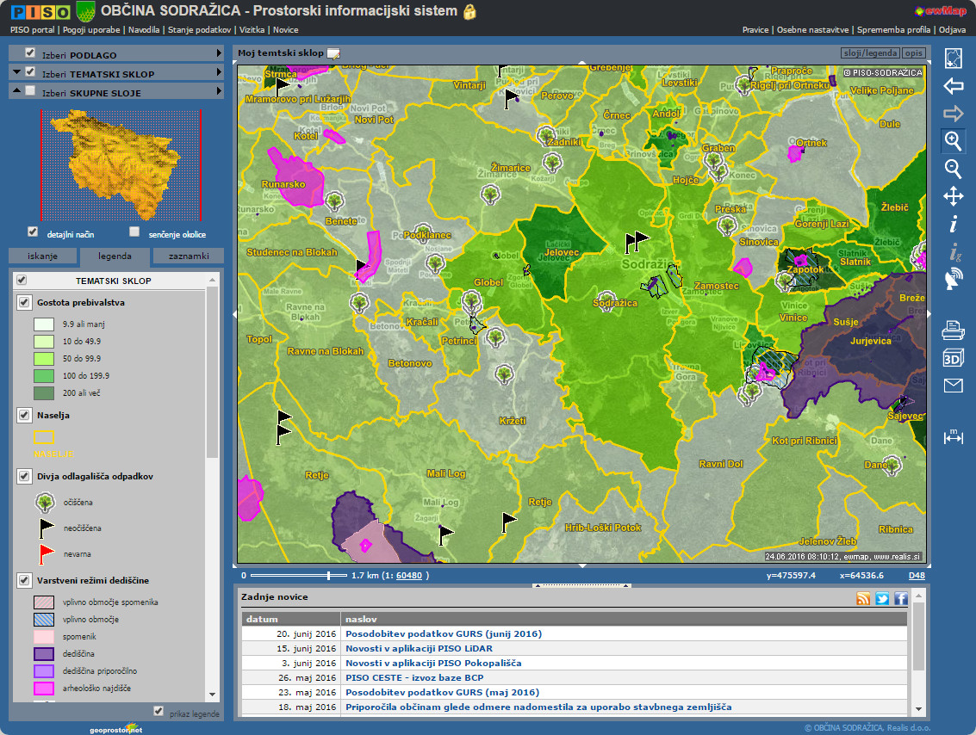976x735 pixels.
Task: Switch to the iskanje tab
Action: click(42, 256)
